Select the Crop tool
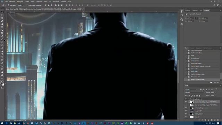The width and height of the screenshot is (222, 125). tap(2, 33)
